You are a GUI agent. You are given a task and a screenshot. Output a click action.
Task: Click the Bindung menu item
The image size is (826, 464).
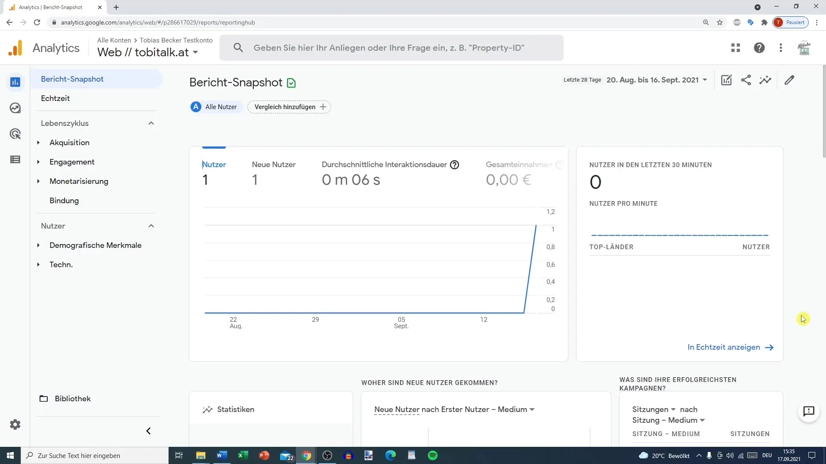[x=64, y=201]
